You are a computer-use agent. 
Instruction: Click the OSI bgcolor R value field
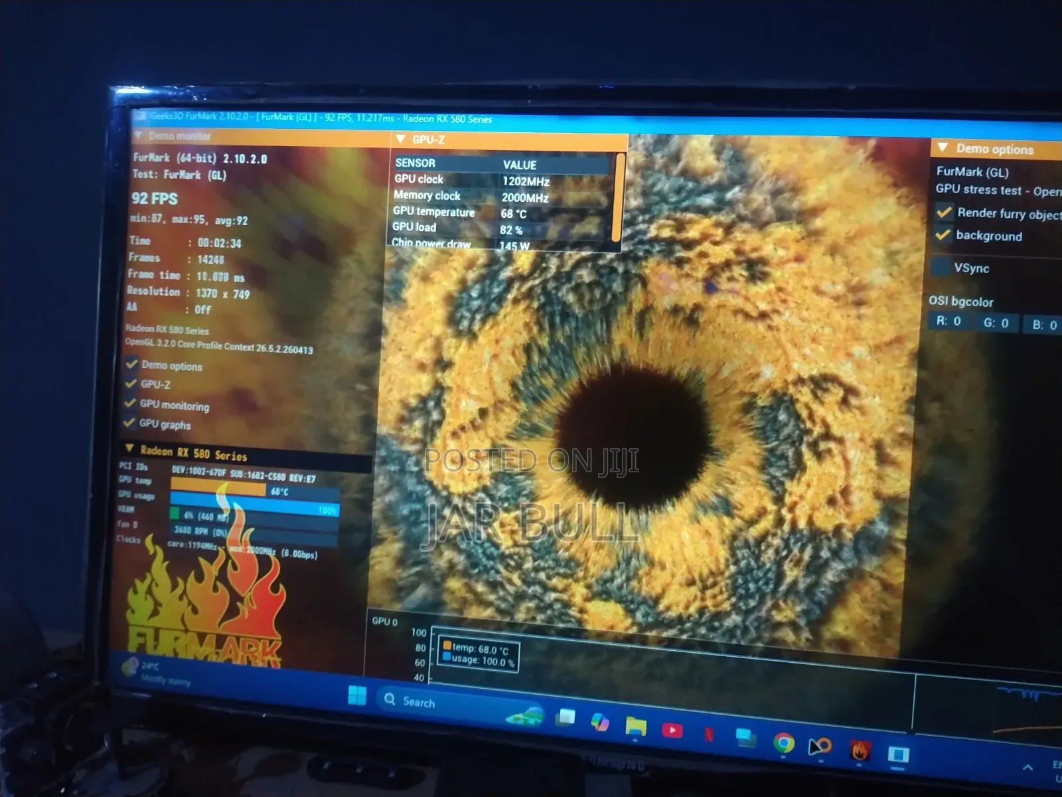(948, 321)
